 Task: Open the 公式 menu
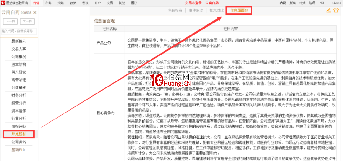(302, 3)
